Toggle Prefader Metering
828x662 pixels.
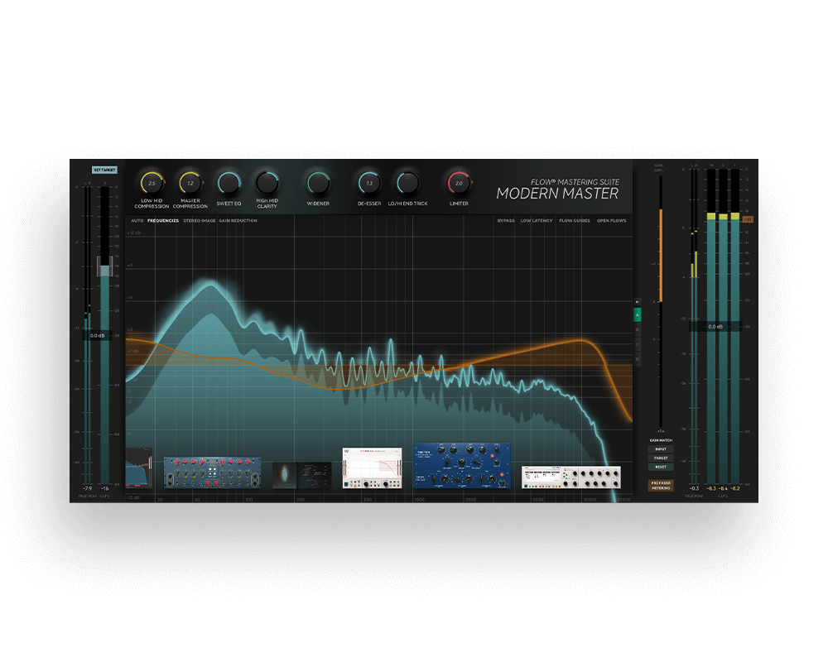[661, 486]
